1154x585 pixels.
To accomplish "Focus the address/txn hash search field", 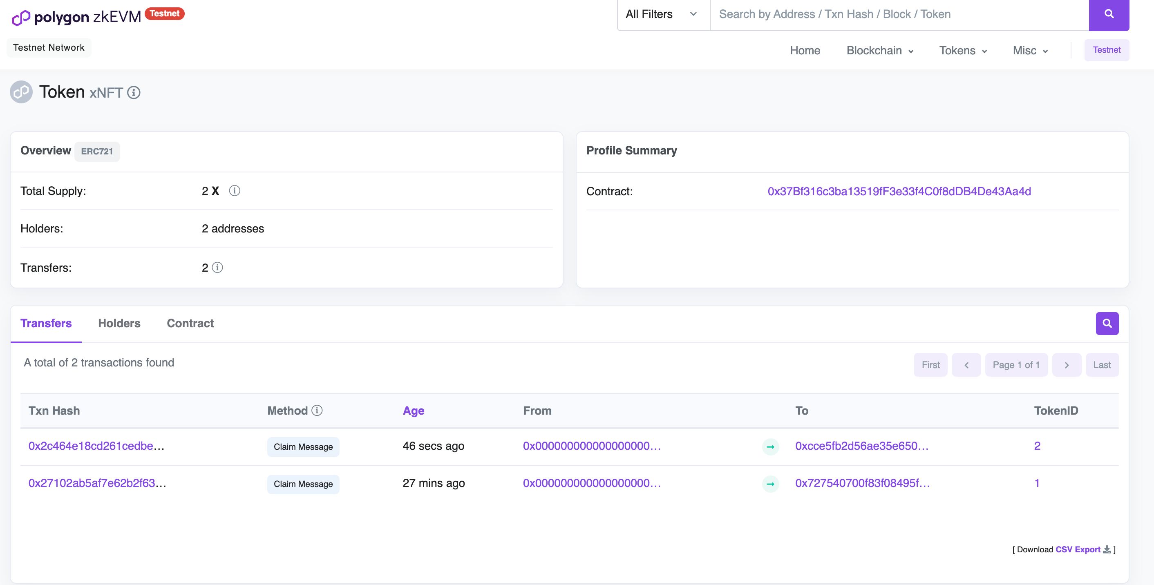I will 899,15.
